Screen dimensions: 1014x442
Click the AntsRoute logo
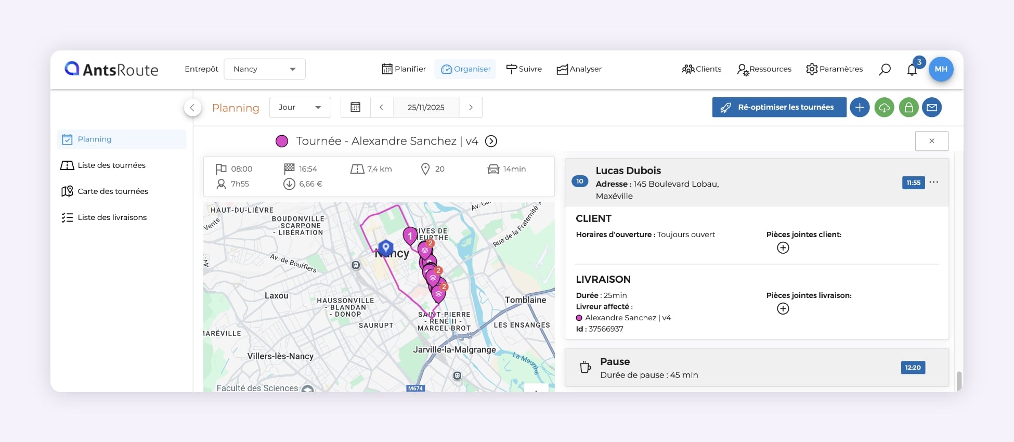click(x=111, y=69)
